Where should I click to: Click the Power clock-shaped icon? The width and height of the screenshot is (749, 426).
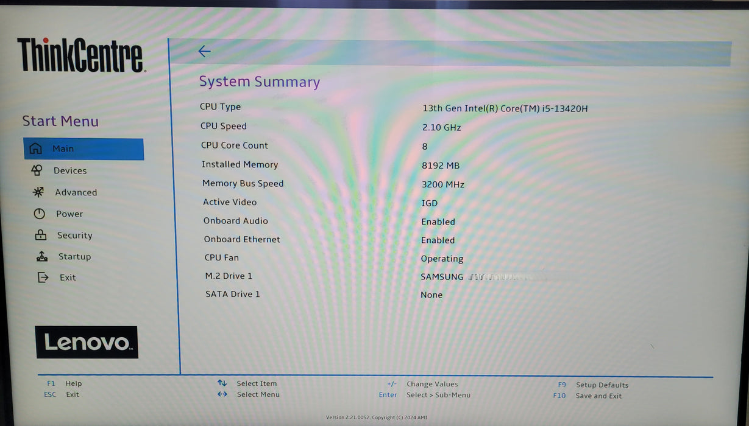pyautogui.click(x=40, y=214)
